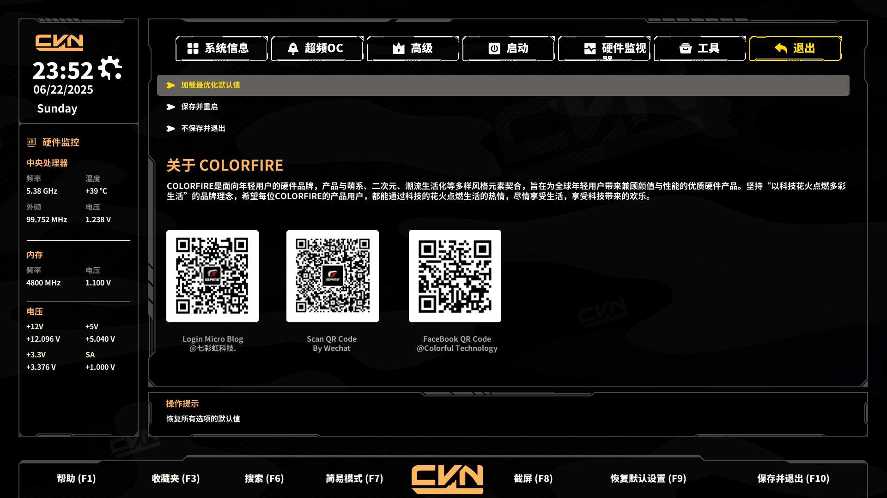Screen dimensions: 887x498
Task: Click the Wechat QR code image
Action: pos(332,276)
